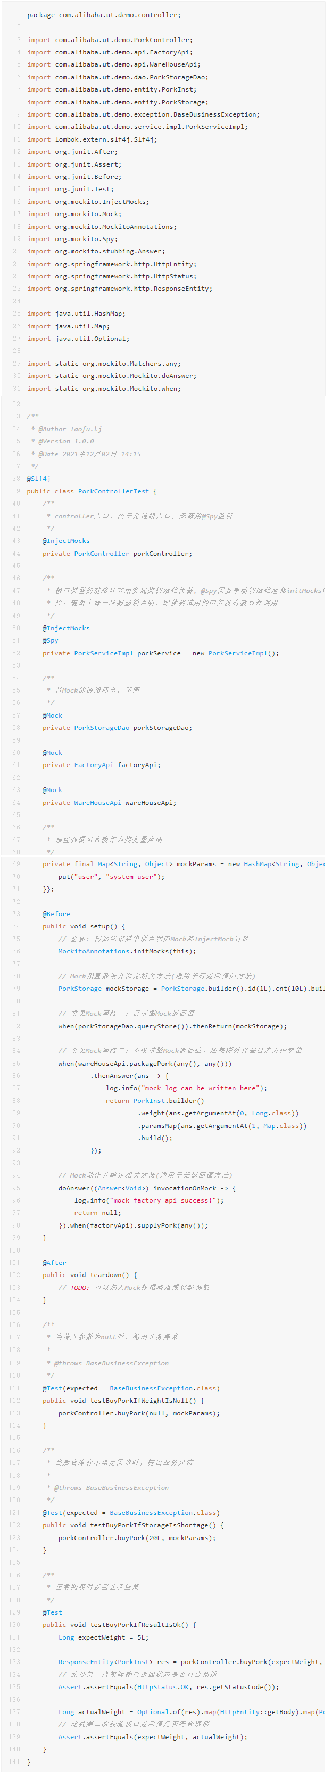Click the @Slf4j annotation above the class
This screenshot has height=1778, width=332.
tap(39, 479)
